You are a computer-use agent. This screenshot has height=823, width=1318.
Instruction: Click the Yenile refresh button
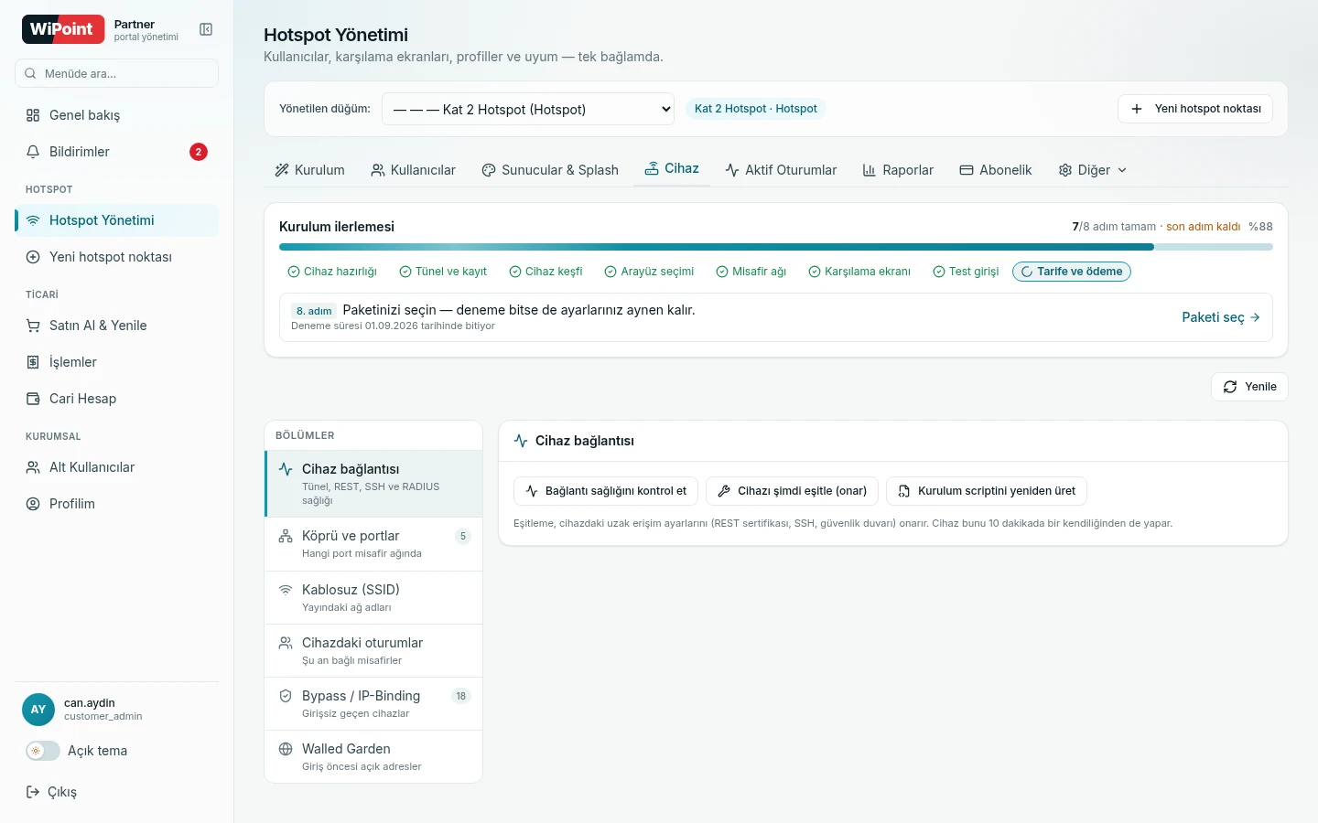(x=1249, y=387)
